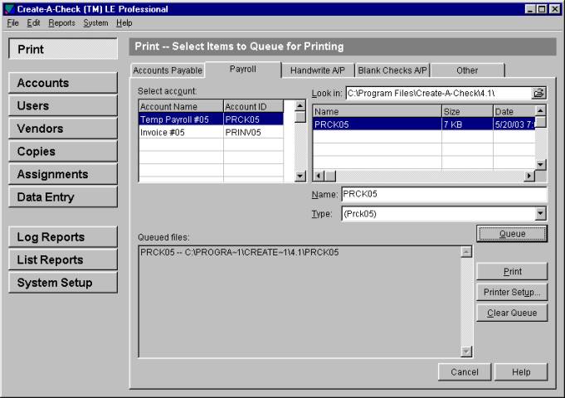Click the PRINV05 account ID cell

point(253,133)
